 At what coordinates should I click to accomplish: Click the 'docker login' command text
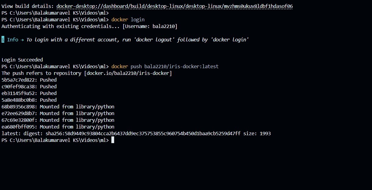coord(128,19)
